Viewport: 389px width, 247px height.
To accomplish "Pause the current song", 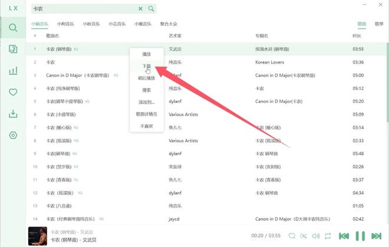I will pos(360,236).
